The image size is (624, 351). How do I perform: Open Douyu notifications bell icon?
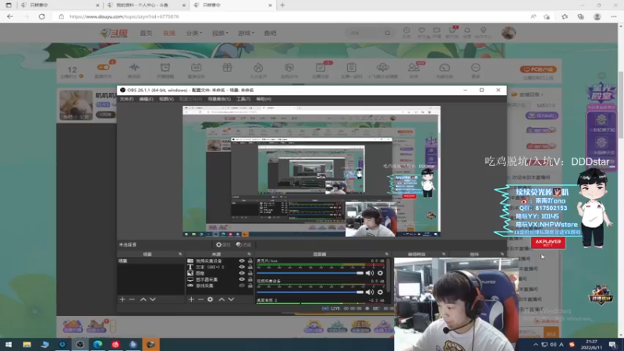(x=467, y=32)
